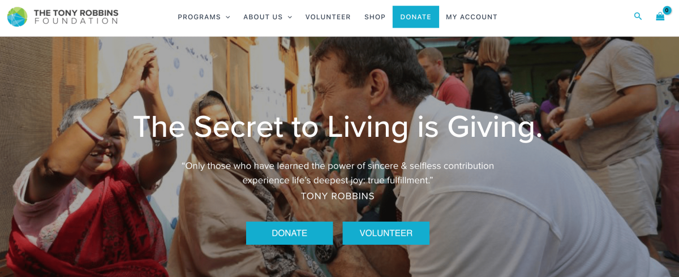679x277 pixels.
Task: Click the 'Secret to Living is Giving' headline
Action: pos(338,127)
